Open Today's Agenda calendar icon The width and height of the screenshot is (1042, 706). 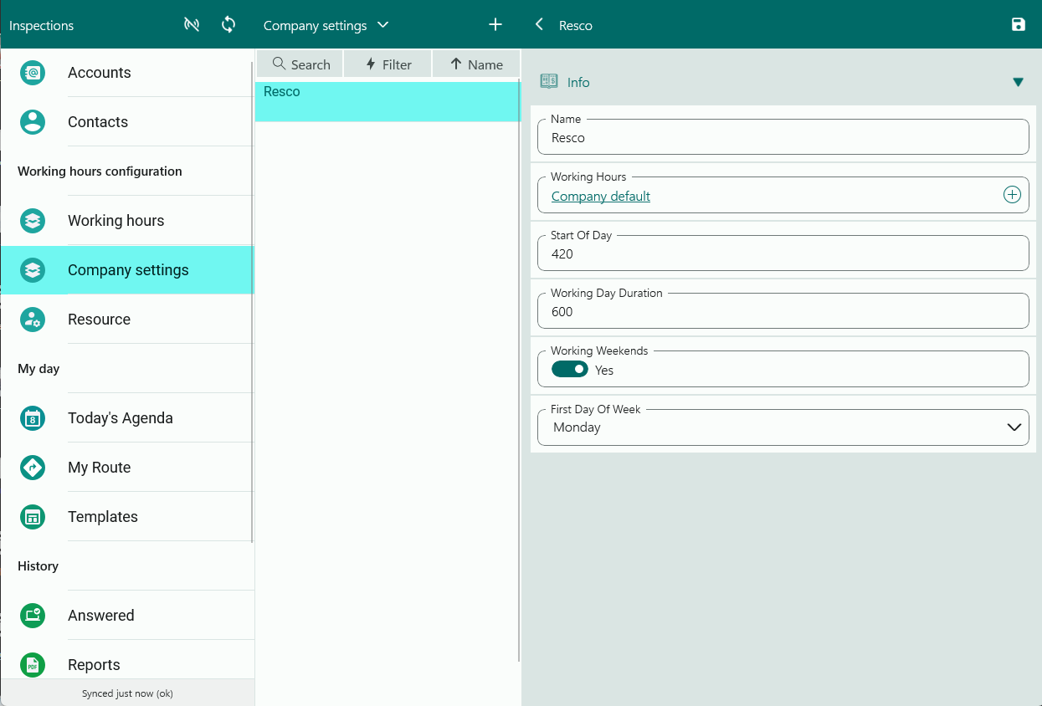(33, 418)
